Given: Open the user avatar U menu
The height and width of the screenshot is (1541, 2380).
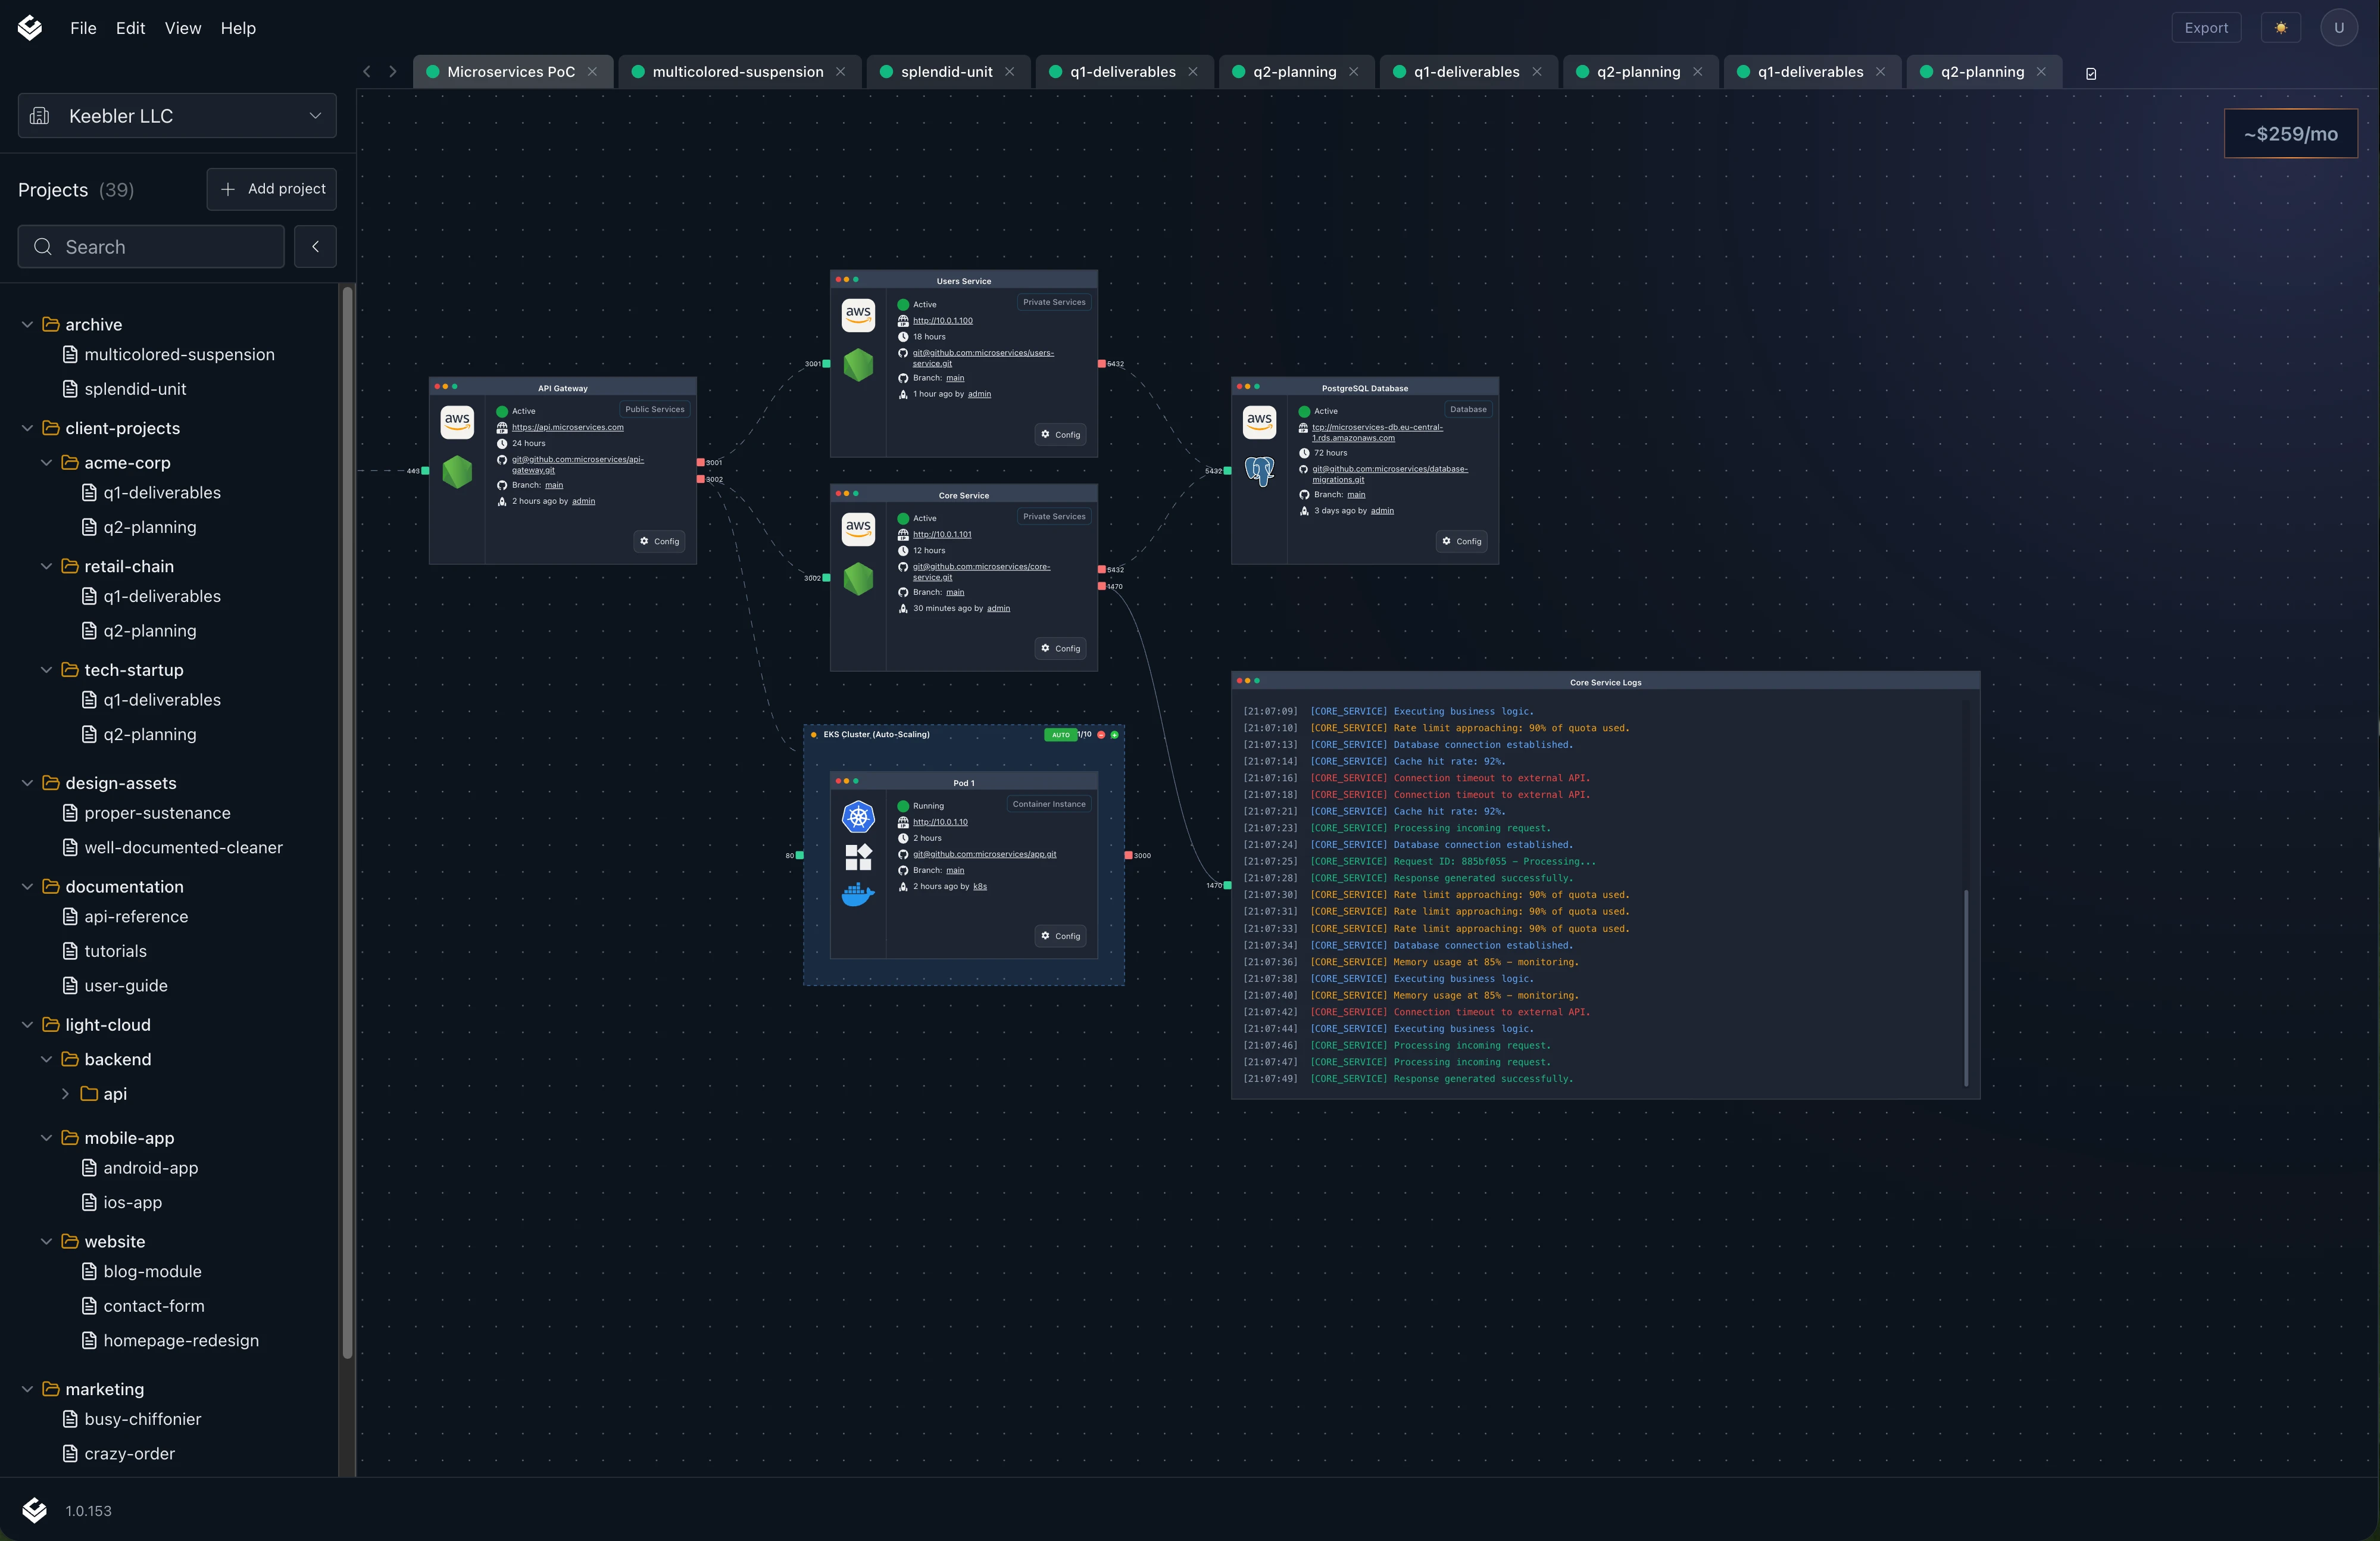Looking at the screenshot, I should pos(2338,28).
